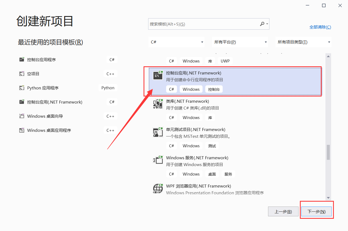The width and height of the screenshot is (348, 231).
Task: Select recent 控制台应用(.NET Framework) entry
Action: [x=68, y=102]
